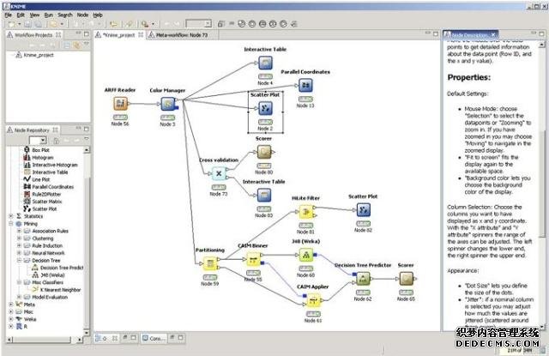Select Knime_project in Workflow Projects
The image size is (549, 356).
click(x=38, y=54)
